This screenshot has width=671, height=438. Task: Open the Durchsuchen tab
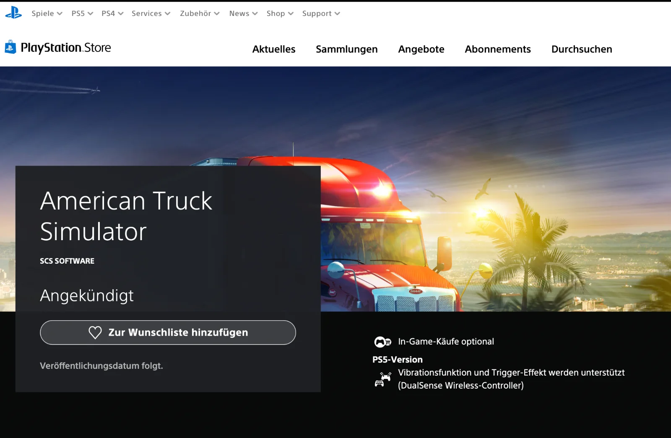coord(582,49)
